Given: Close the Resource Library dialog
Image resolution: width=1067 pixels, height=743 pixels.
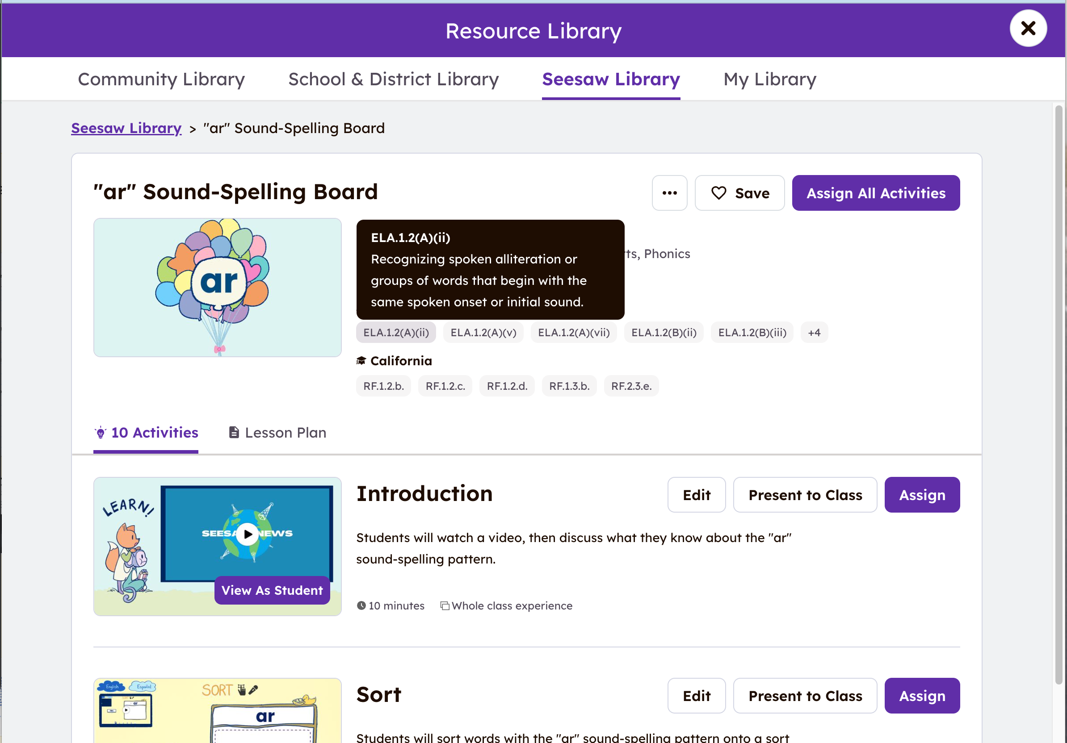Looking at the screenshot, I should click(1028, 28).
